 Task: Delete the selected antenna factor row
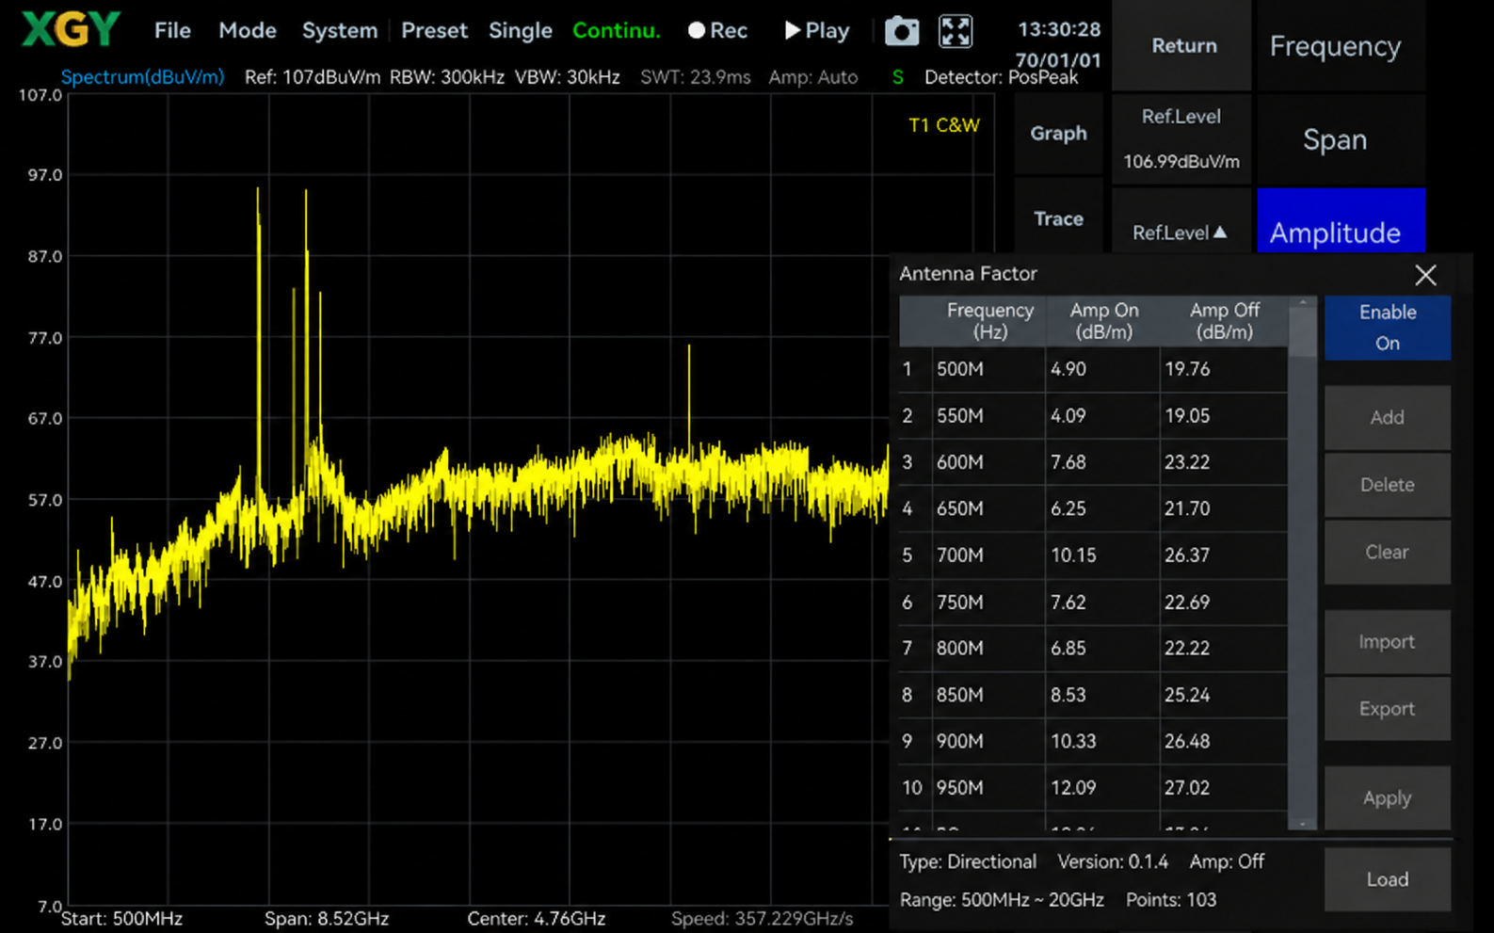[x=1387, y=485]
